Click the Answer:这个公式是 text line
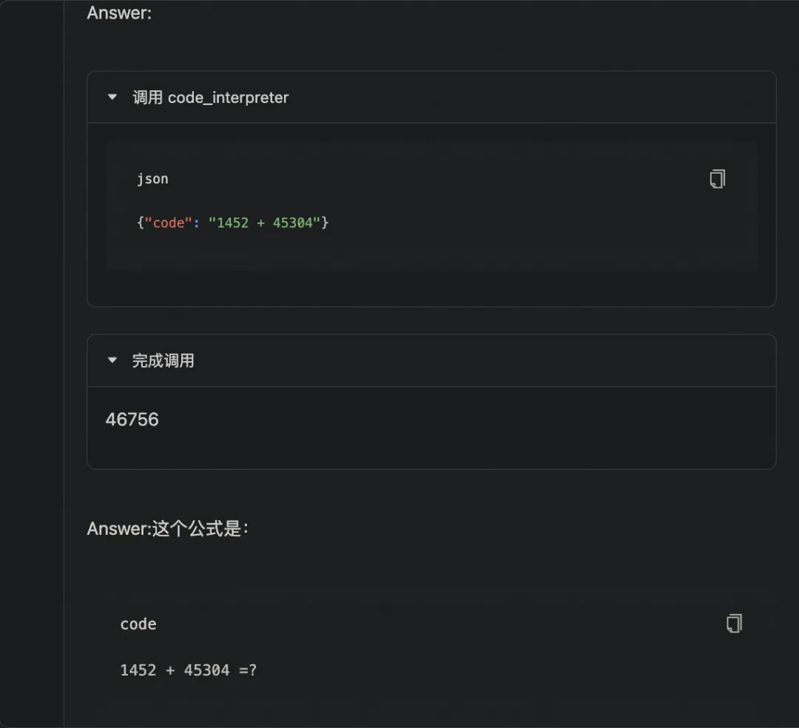This screenshot has width=799, height=728. 167,528
